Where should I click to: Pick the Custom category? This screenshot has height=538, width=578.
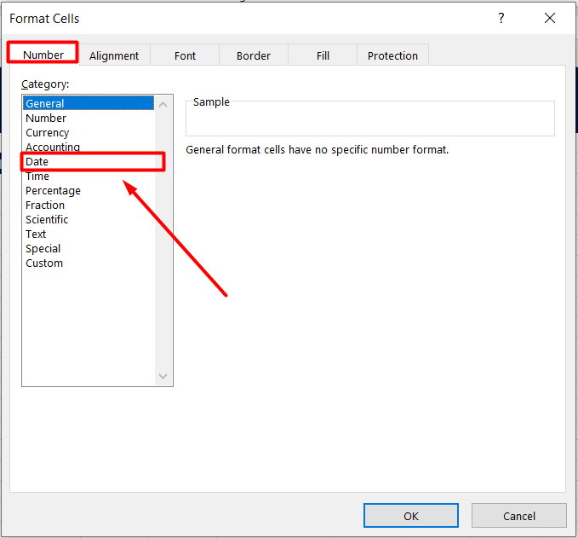89,263
